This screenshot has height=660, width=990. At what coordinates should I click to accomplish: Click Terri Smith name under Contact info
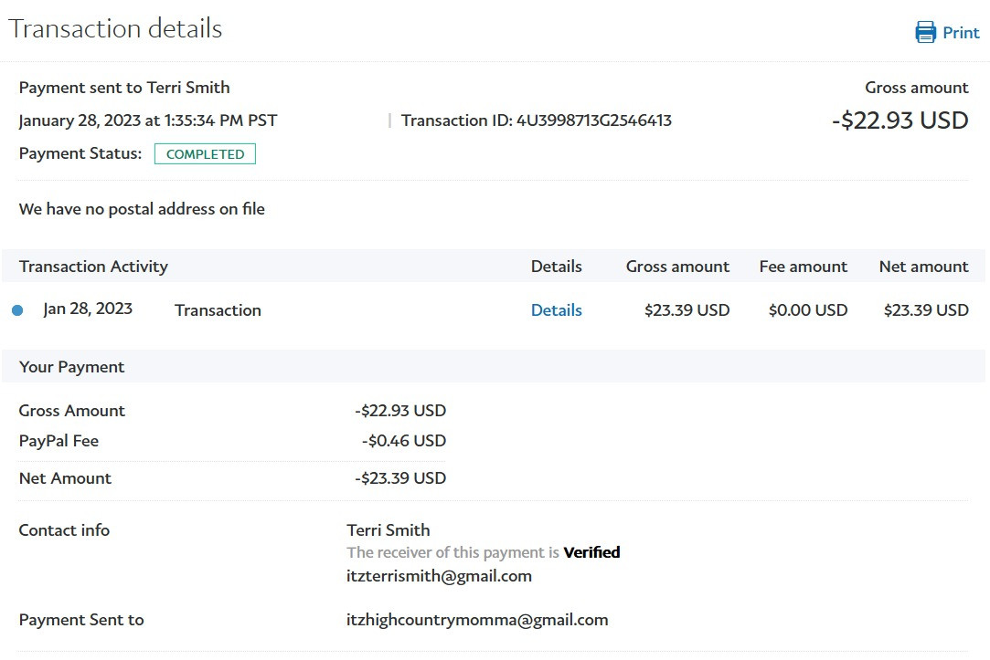tap(389, 530)
